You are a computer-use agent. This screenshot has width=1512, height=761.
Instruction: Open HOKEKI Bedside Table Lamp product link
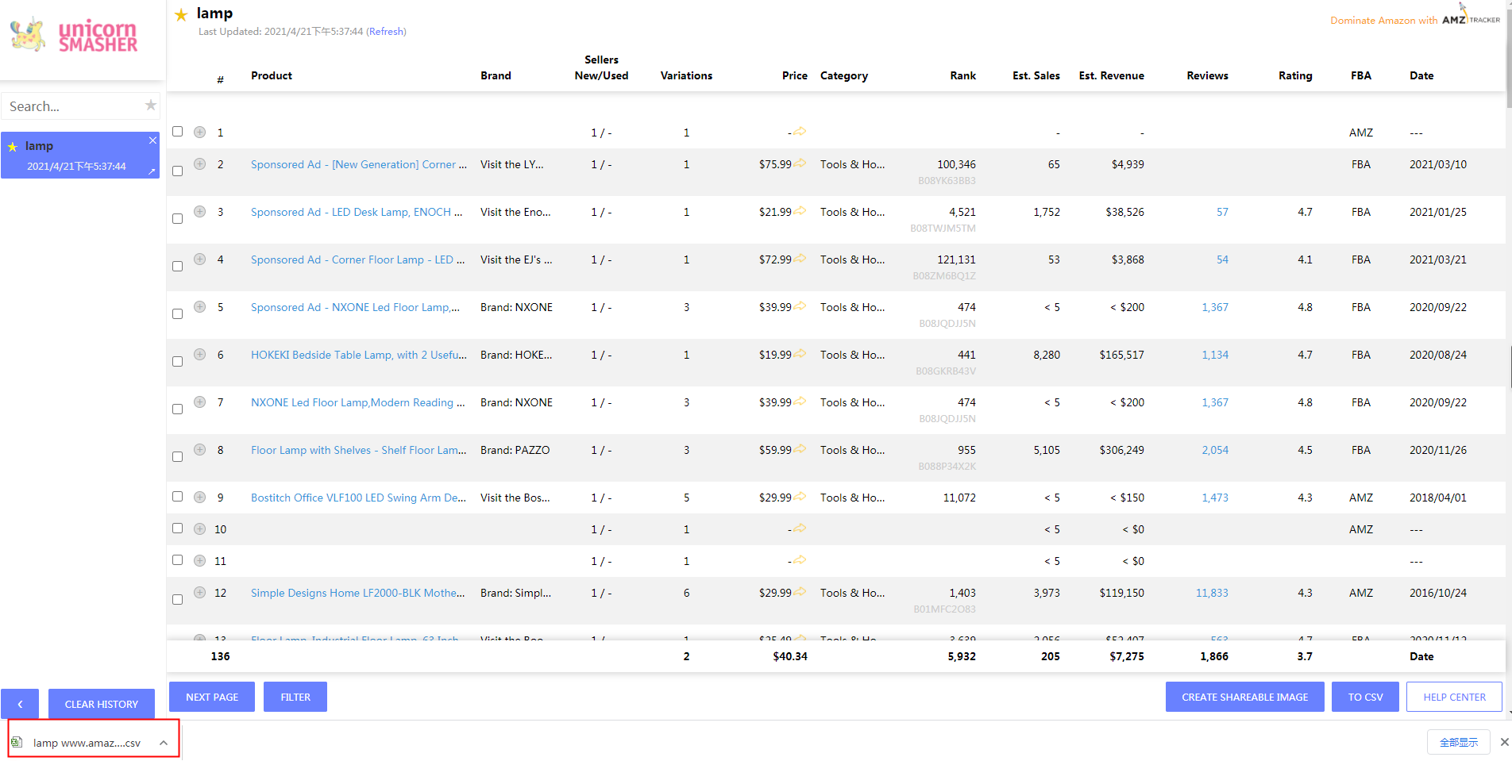tap(359, 355)
